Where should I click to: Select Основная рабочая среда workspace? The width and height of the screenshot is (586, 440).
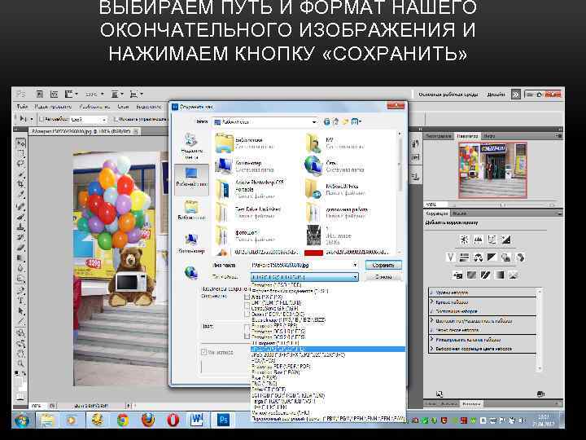click(x=448, y=95)
